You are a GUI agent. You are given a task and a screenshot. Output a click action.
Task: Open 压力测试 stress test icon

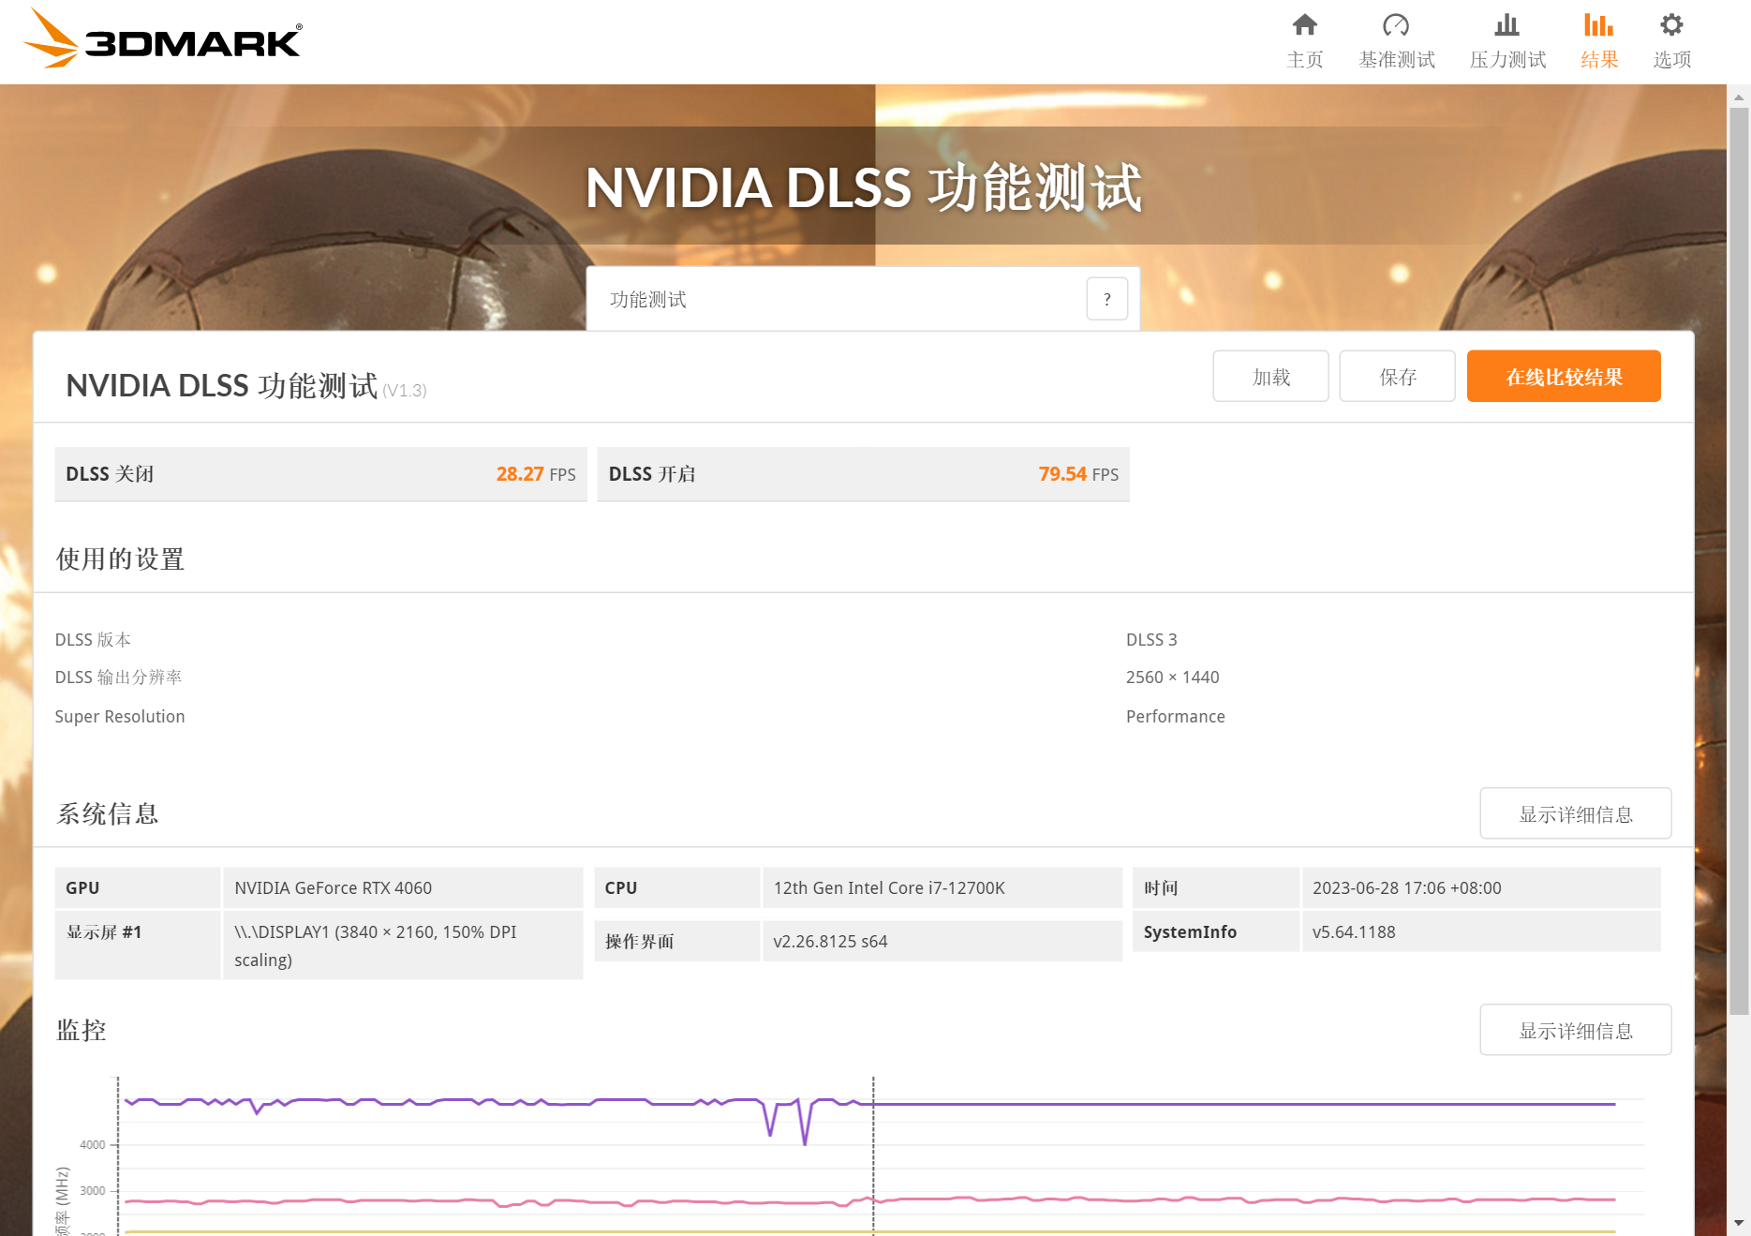[x=1506, y=24]
